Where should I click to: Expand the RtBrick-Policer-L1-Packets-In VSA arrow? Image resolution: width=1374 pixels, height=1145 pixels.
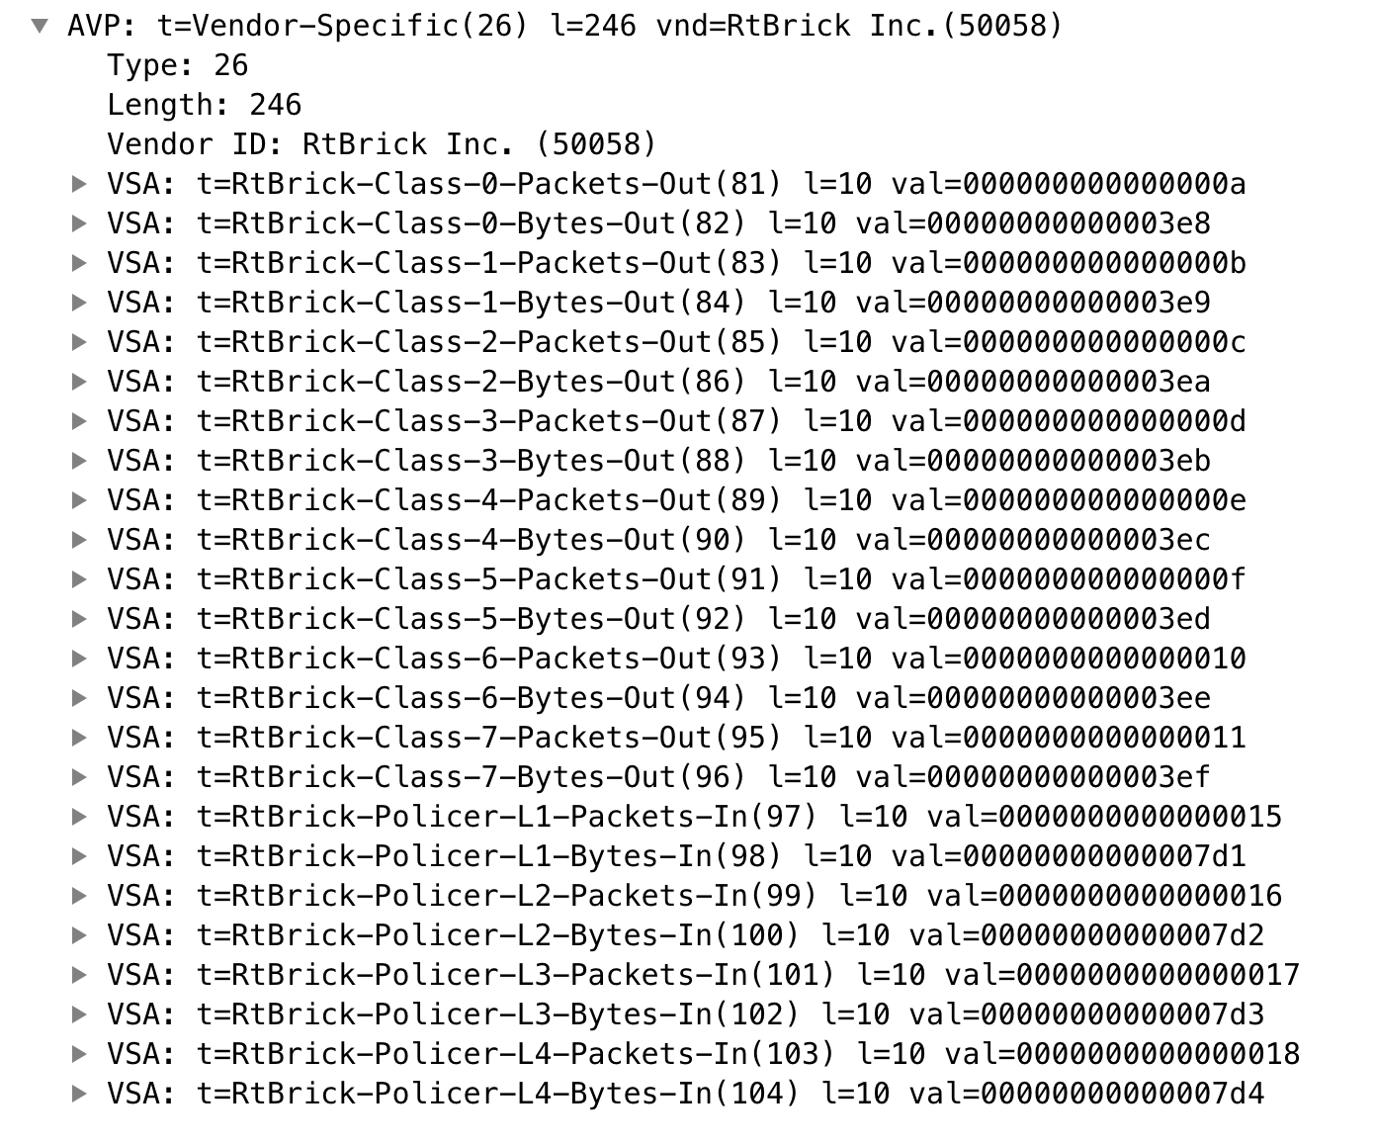click(x=79, y=817)
